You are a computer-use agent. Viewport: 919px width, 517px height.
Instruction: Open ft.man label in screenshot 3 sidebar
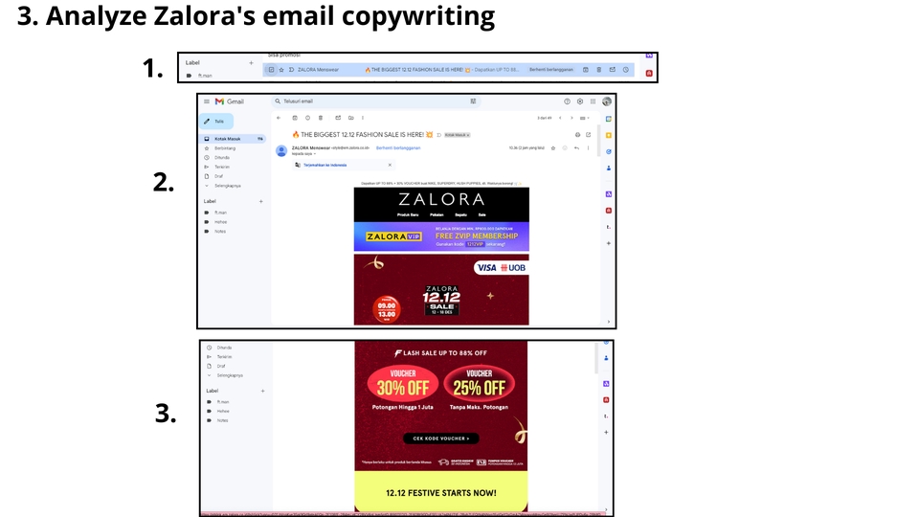(223, 402)
